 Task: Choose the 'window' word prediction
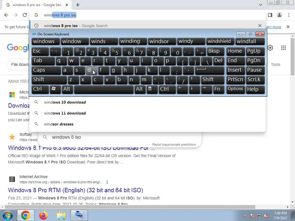click(x=75, y=41)
